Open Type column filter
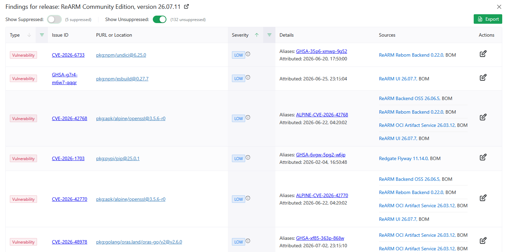508x252 pixels. 42,35
